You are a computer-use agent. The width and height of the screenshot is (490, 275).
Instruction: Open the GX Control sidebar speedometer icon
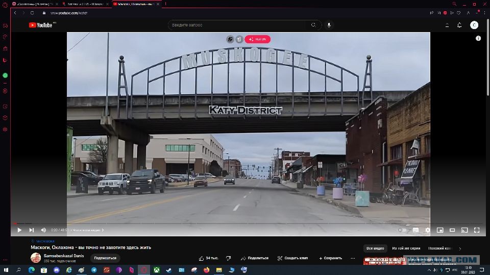[5, 37]
